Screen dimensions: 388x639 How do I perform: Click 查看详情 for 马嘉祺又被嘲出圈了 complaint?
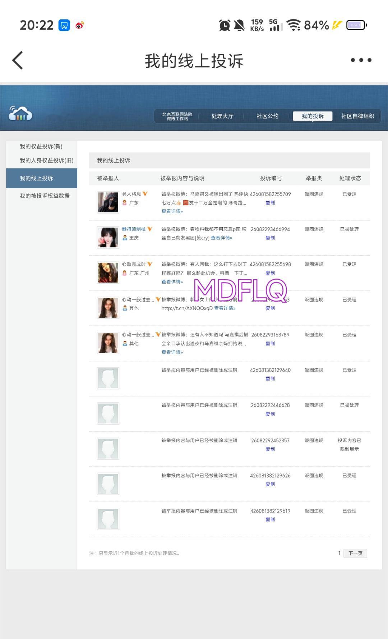(172, 211)
